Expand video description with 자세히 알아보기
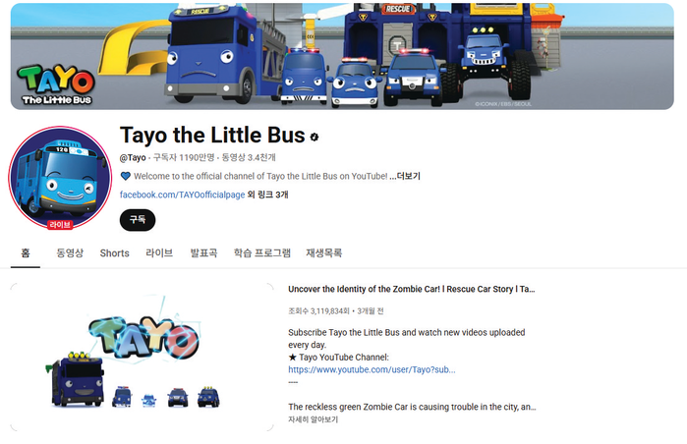Screen dimensions: 687x444 pos(313,419)
